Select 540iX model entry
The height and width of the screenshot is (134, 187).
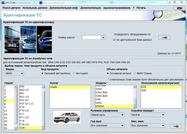[114, 103]
